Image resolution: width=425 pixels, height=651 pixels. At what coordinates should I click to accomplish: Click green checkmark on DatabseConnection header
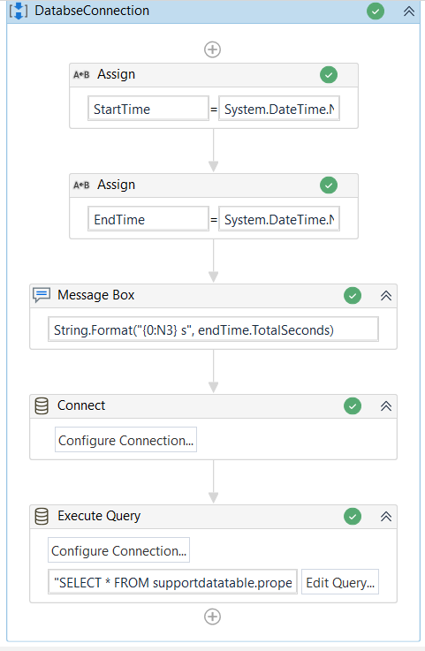(x=376, y=11)
